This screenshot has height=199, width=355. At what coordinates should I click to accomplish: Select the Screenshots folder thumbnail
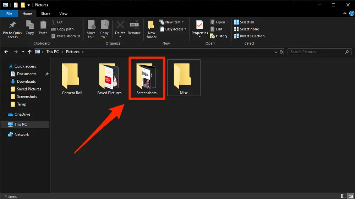point(147,78)
